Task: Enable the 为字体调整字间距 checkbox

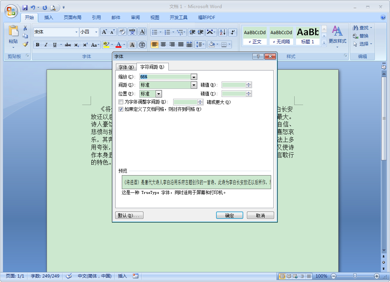Action: click(x=121, y=101)
